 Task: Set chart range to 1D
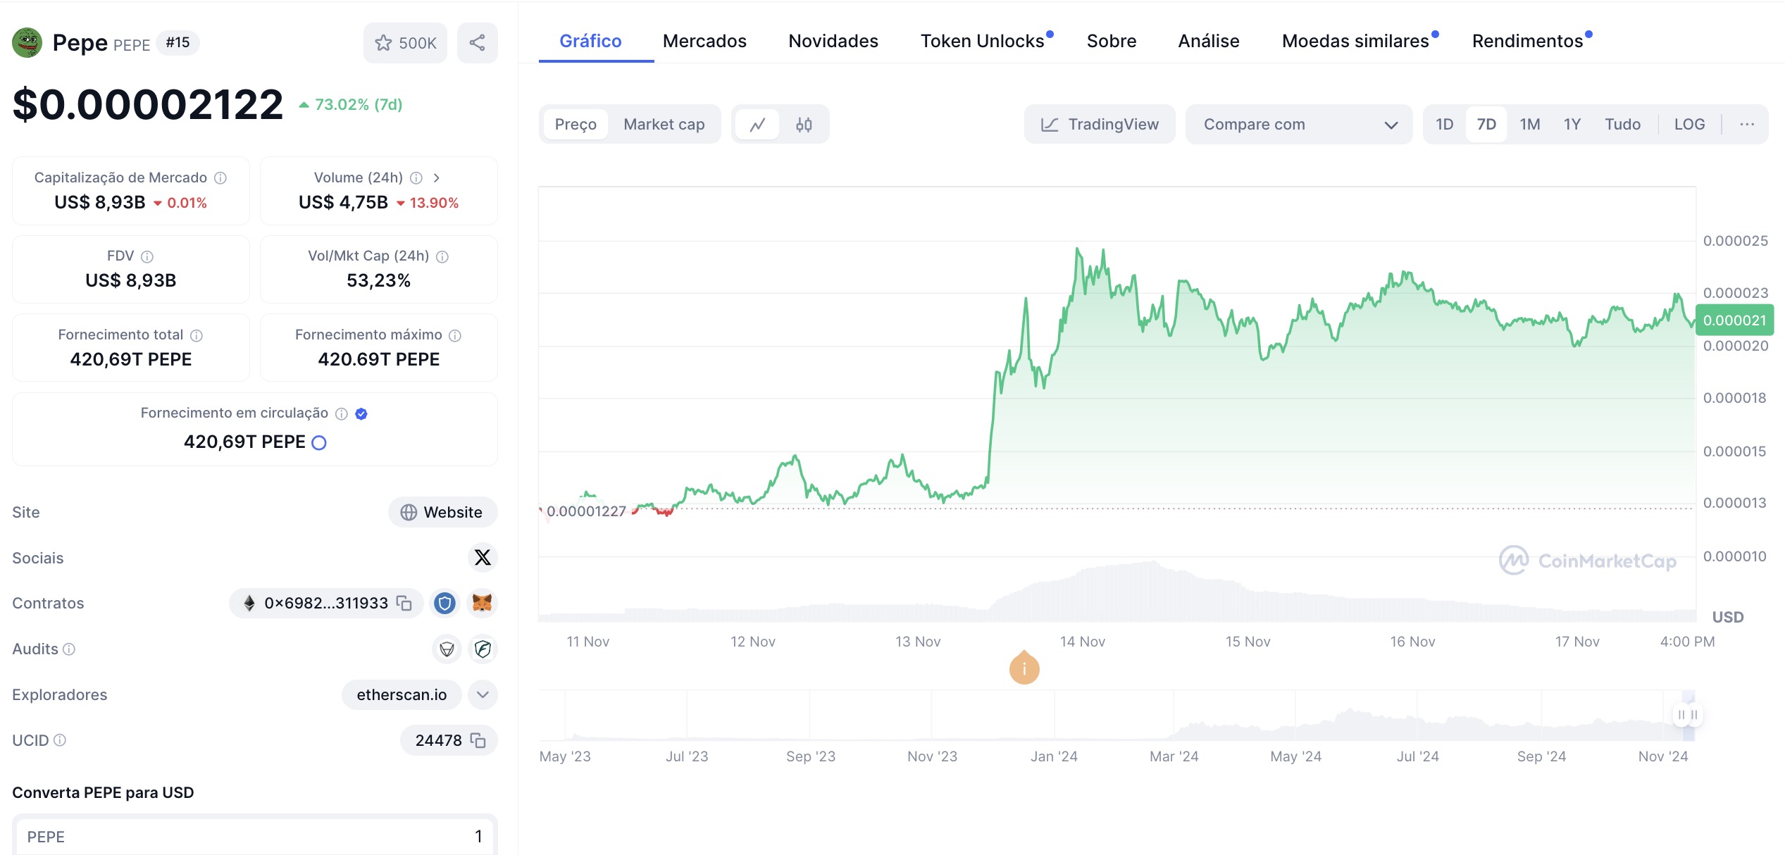coord(1445,125)
